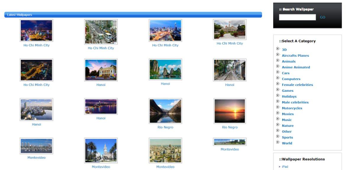View the Hanoi limestone islands bay thumbnail
This screenshot has height=170, width=355.
tap(165, 69)
